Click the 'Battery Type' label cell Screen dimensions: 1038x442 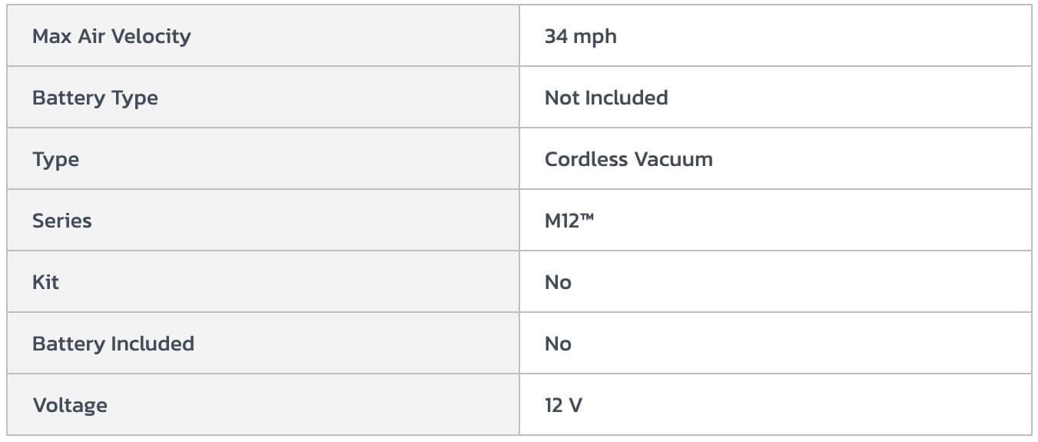coord(95,98)
